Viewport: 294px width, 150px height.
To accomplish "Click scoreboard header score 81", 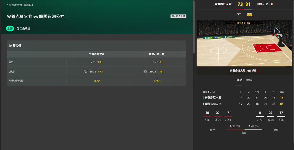I will click(x=248, y=4).
